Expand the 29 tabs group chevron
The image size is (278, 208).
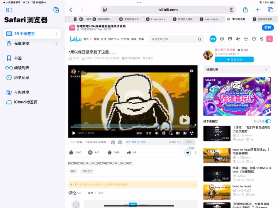(x=56, y=34)
